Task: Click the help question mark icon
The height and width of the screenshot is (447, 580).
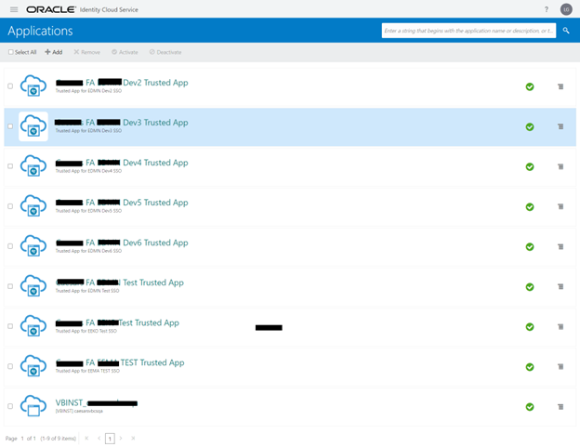Action: click(x=546, y=9)
